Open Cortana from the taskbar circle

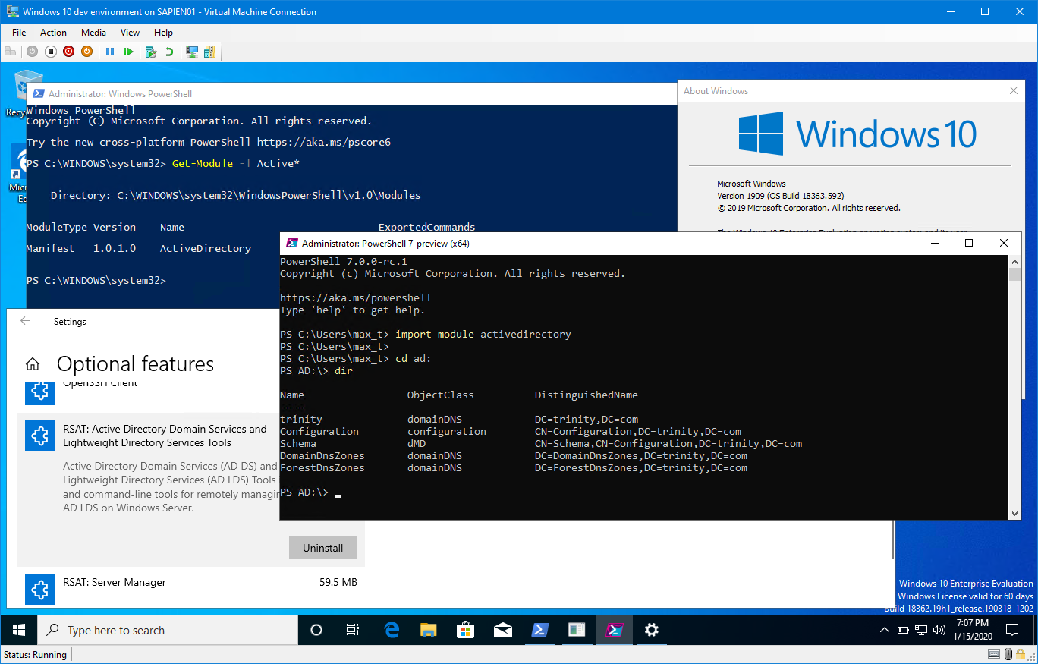tap(316, 630)
